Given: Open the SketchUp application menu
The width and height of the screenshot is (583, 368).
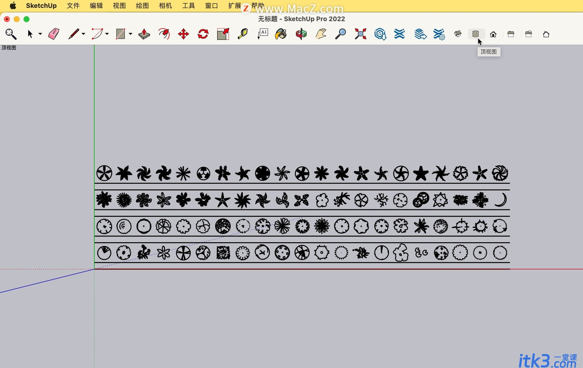Looking at the screenshot, I should tap(41, 6).
